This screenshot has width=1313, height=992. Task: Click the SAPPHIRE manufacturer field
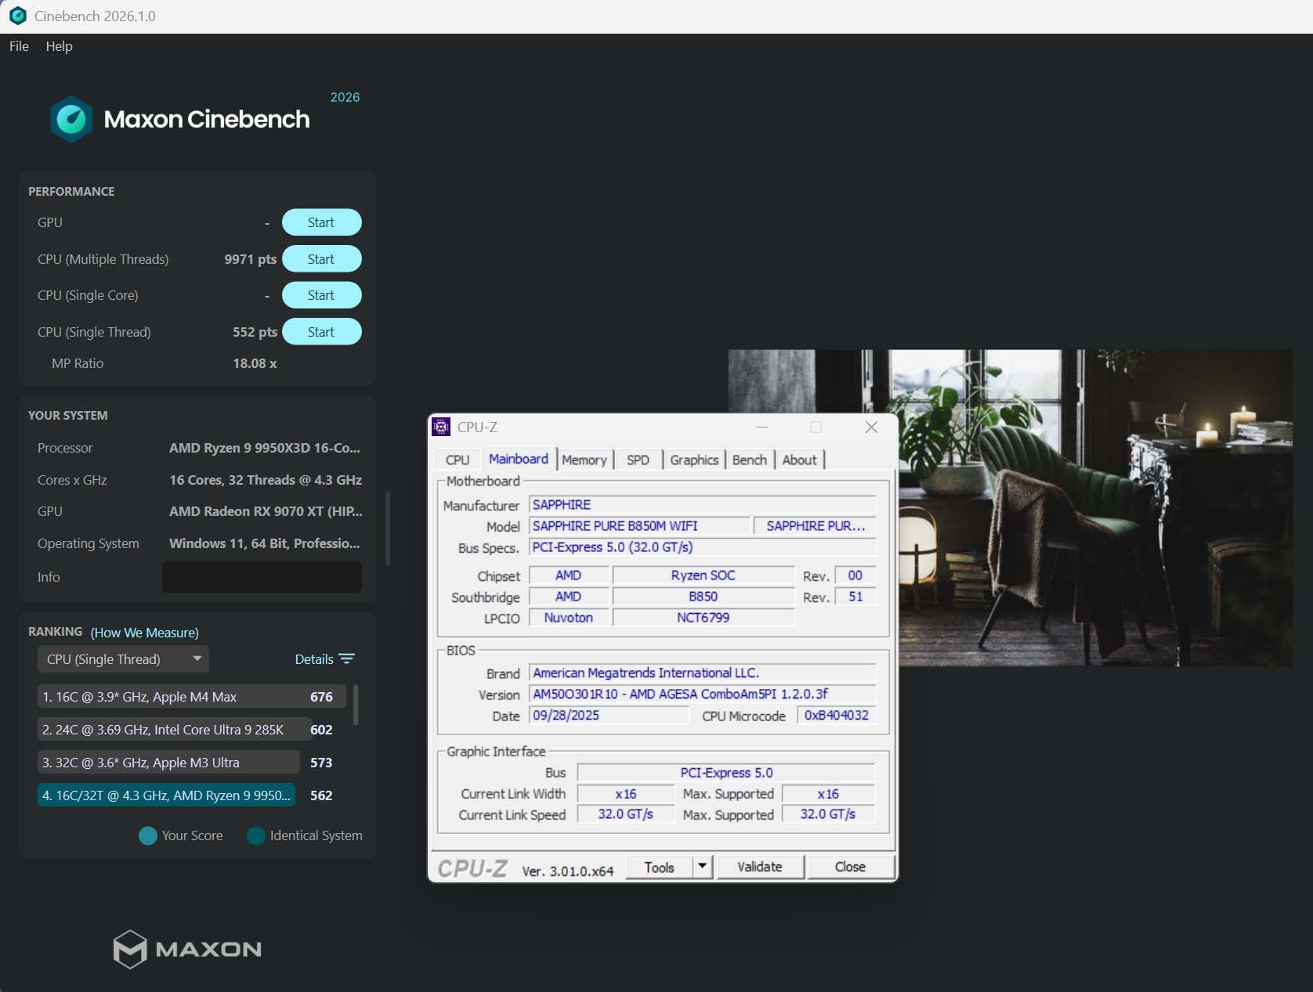703,505
